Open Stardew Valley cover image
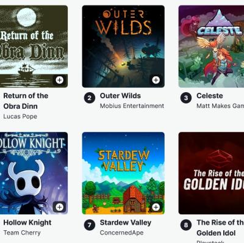The height and width of the screenshot is (243, 244). coord(123,173)
